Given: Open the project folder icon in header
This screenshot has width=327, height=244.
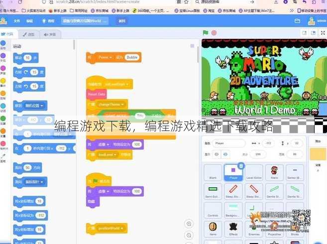Looking at the screenshot, I should coord(297,21).
